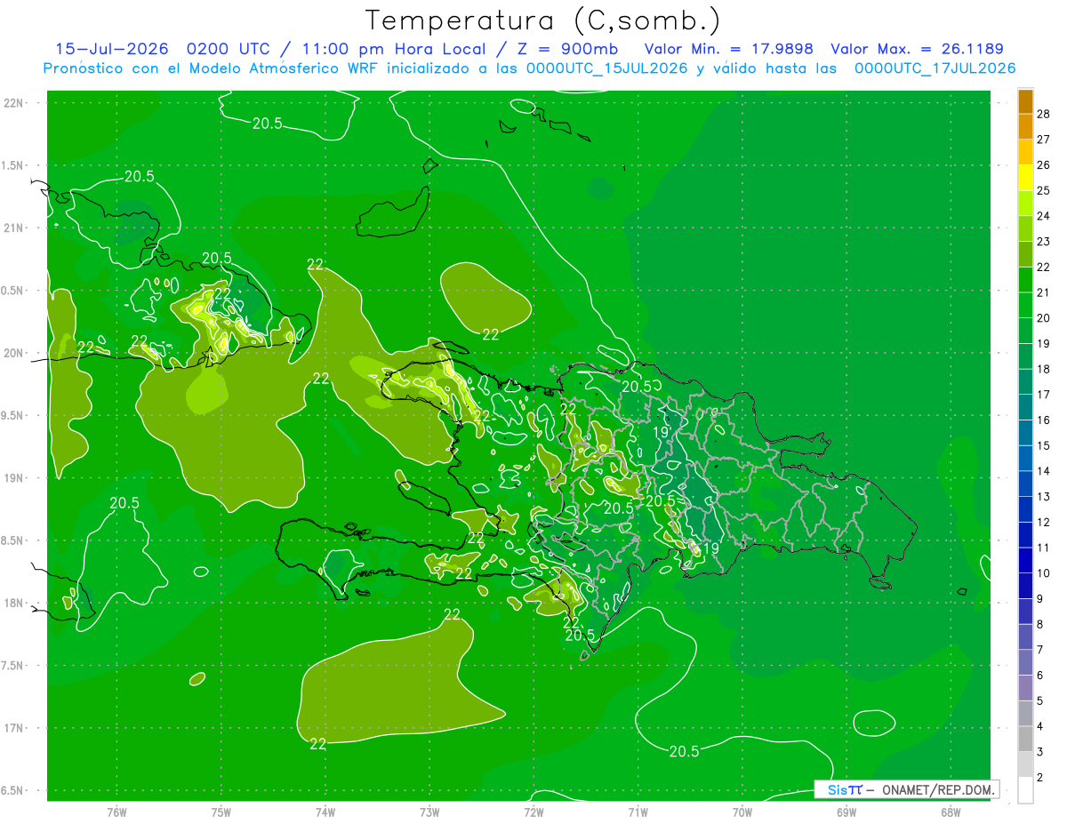This screenshot has height=824, width=1067.
Task: Click legend value 24 on the colorbar
Action: click(x=1044, y=216)
